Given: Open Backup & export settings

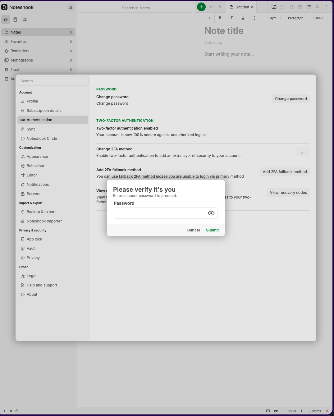Looking at the screenshot, I should (x=53, y=212).
